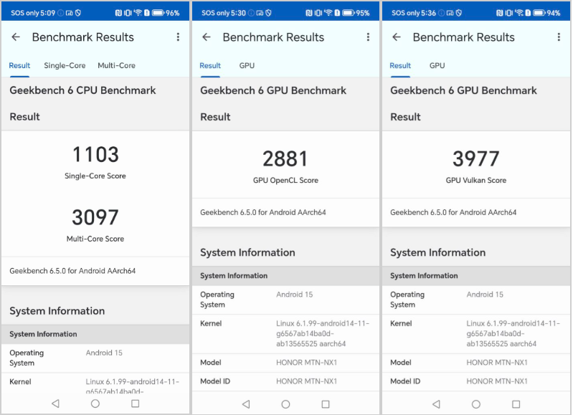Open overflow menu on Vulkan results screen

click(558, 37)
